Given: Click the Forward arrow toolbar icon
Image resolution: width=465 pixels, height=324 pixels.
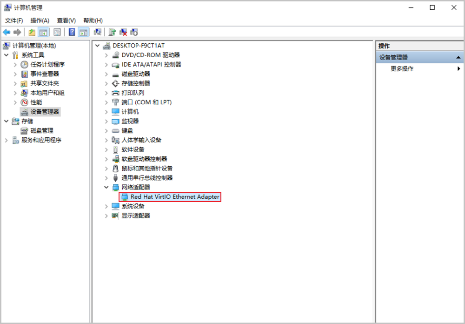Looking at the screenshot, I should [17, 32].
